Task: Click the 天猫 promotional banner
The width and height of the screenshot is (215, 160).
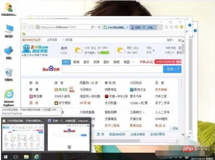Action: pyautogui.click(x=160, y=62)
